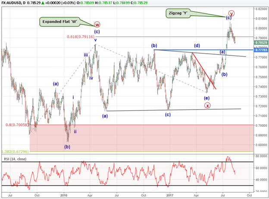Select the red diagonal trendline
269x199 pixels.
[204, 71]
